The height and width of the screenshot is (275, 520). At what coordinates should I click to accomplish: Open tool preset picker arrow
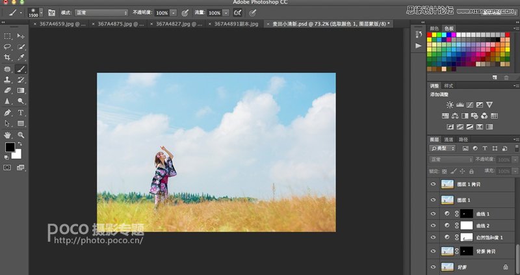click(x=21, y=13)
